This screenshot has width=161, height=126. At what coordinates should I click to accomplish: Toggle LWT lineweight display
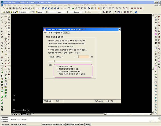(82, 124)
